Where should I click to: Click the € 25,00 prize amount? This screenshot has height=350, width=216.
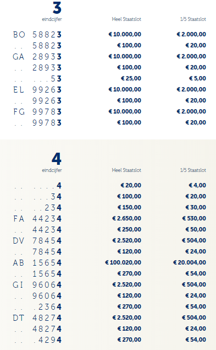131,78
